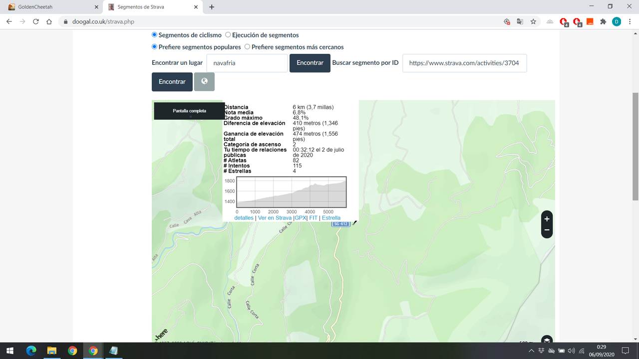Open Wi-Fi network tray icon

(582, 351)
